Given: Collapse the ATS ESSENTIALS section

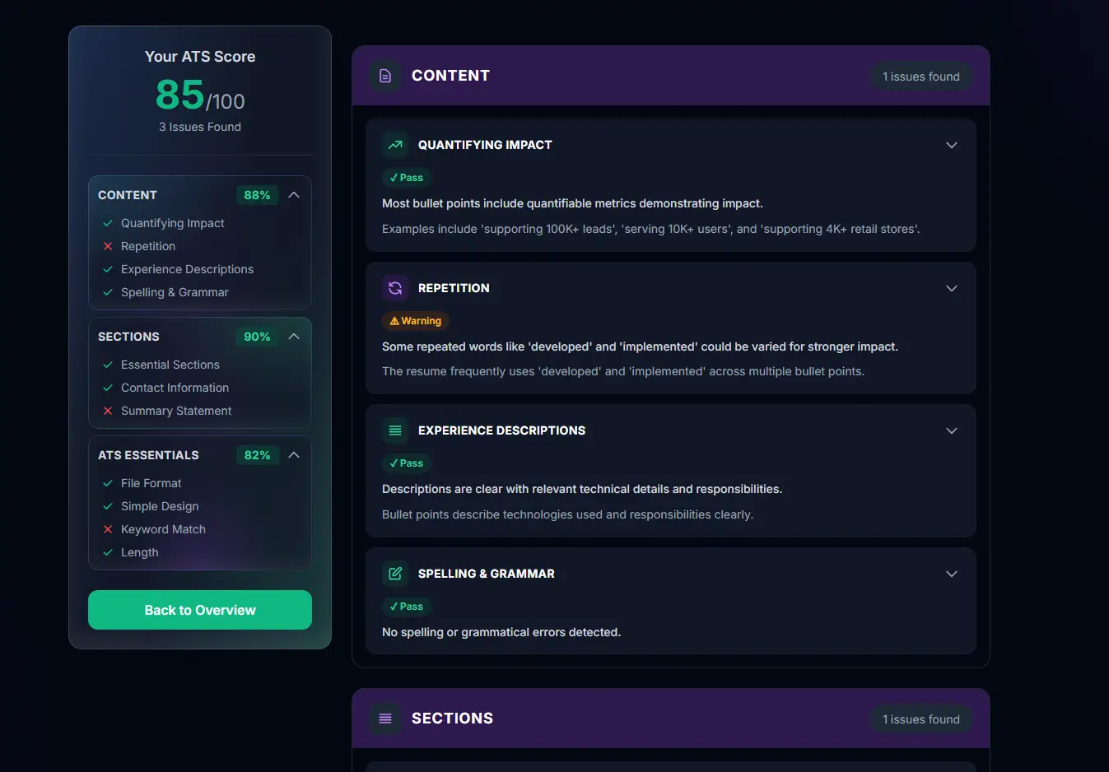Looking at the screenshot, I should [x=294, y=455].
